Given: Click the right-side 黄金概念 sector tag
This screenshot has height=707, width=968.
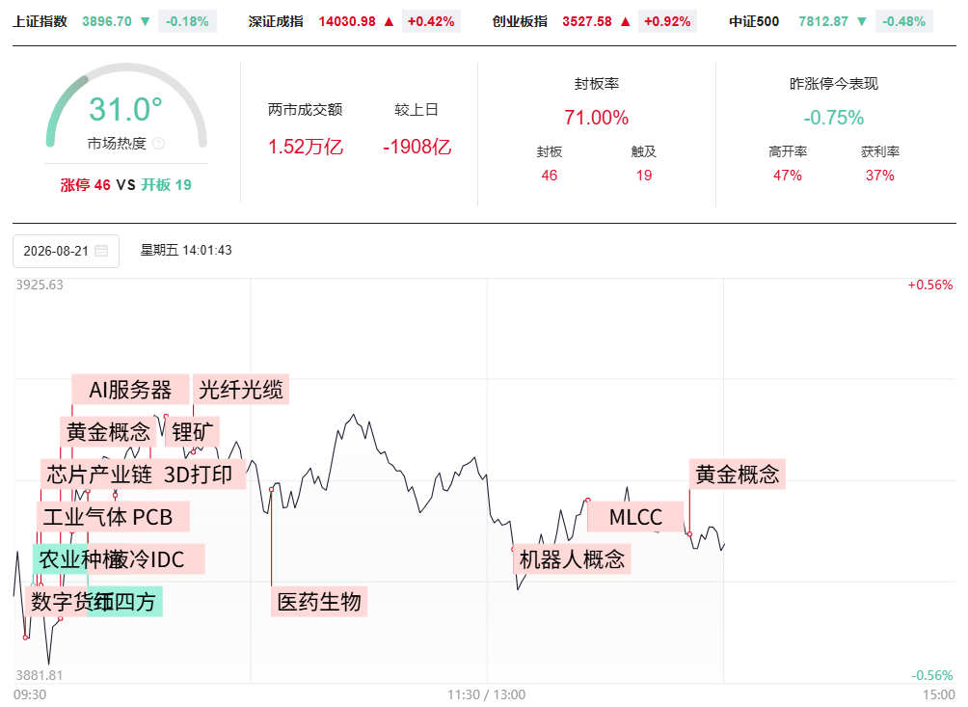Looking at the screenshot, I should [x=738, y=475].
